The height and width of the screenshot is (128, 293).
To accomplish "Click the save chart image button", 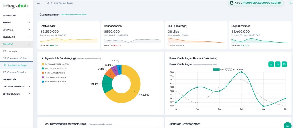I will coord(284,64).
